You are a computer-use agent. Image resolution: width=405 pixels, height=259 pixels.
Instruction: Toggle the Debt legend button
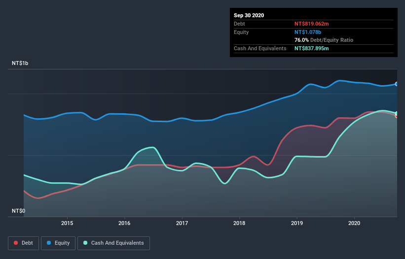(x=23, y=243)
